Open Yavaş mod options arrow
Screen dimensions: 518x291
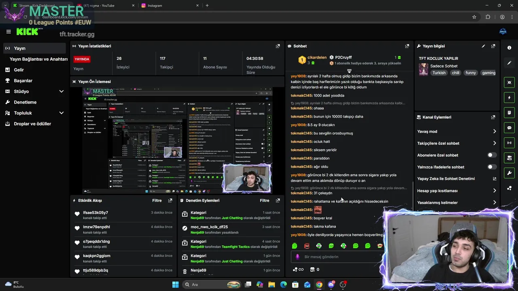(x=494, y=131)
